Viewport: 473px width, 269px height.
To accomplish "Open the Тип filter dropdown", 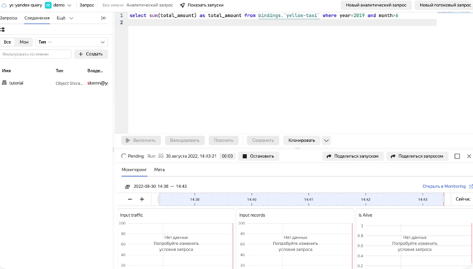I will tap(71, 42).
